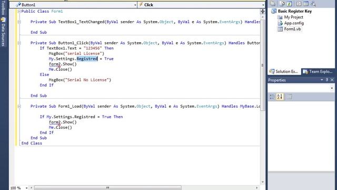Open the Button1 class name dropdown
This screenshot has height=190, width=337.
click(x=135, y=5)
